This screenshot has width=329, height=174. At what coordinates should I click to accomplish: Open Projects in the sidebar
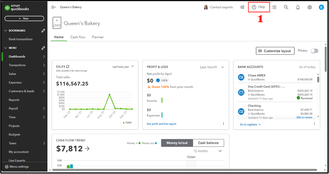[14, 126]
